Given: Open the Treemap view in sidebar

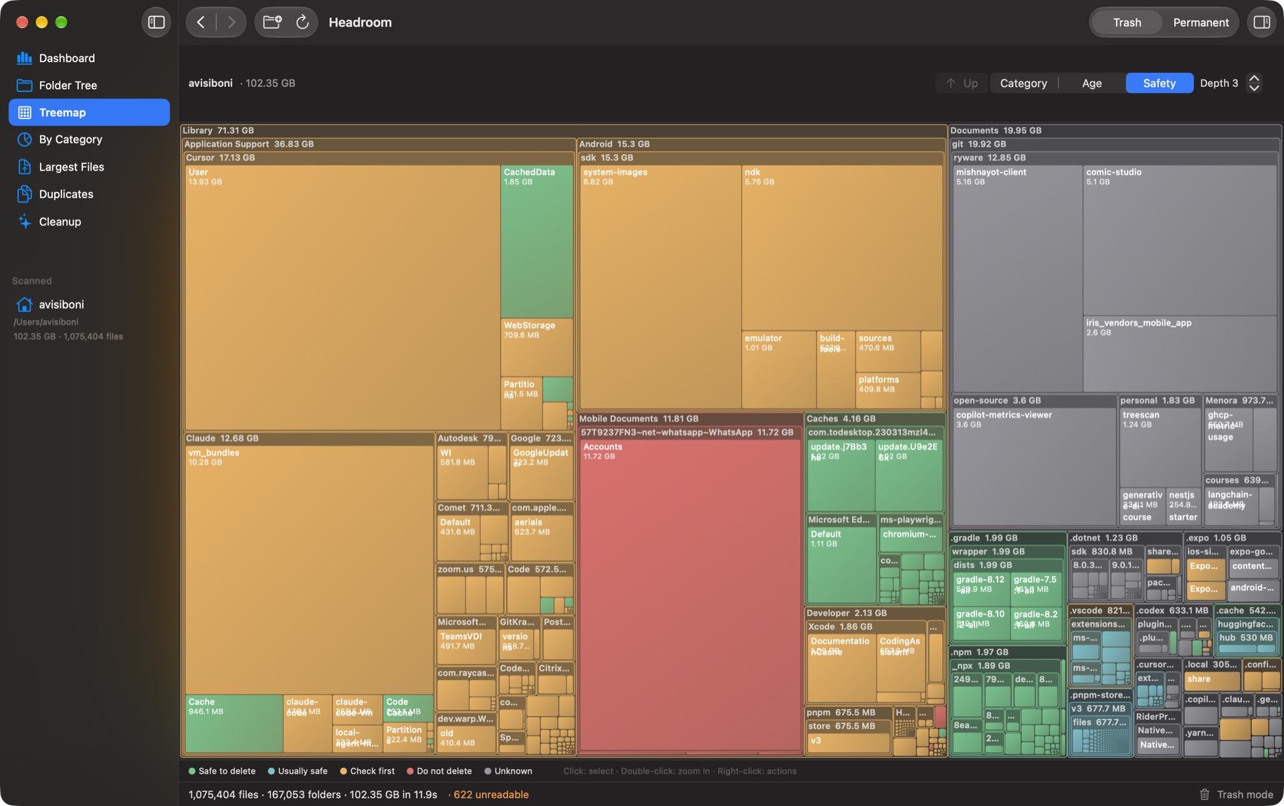Looking at the screenshot, I should point(89,112).
